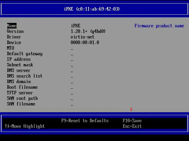Select the DNS server setting
The height and width of the screenshot is (141, 189).
coord(19,70)
